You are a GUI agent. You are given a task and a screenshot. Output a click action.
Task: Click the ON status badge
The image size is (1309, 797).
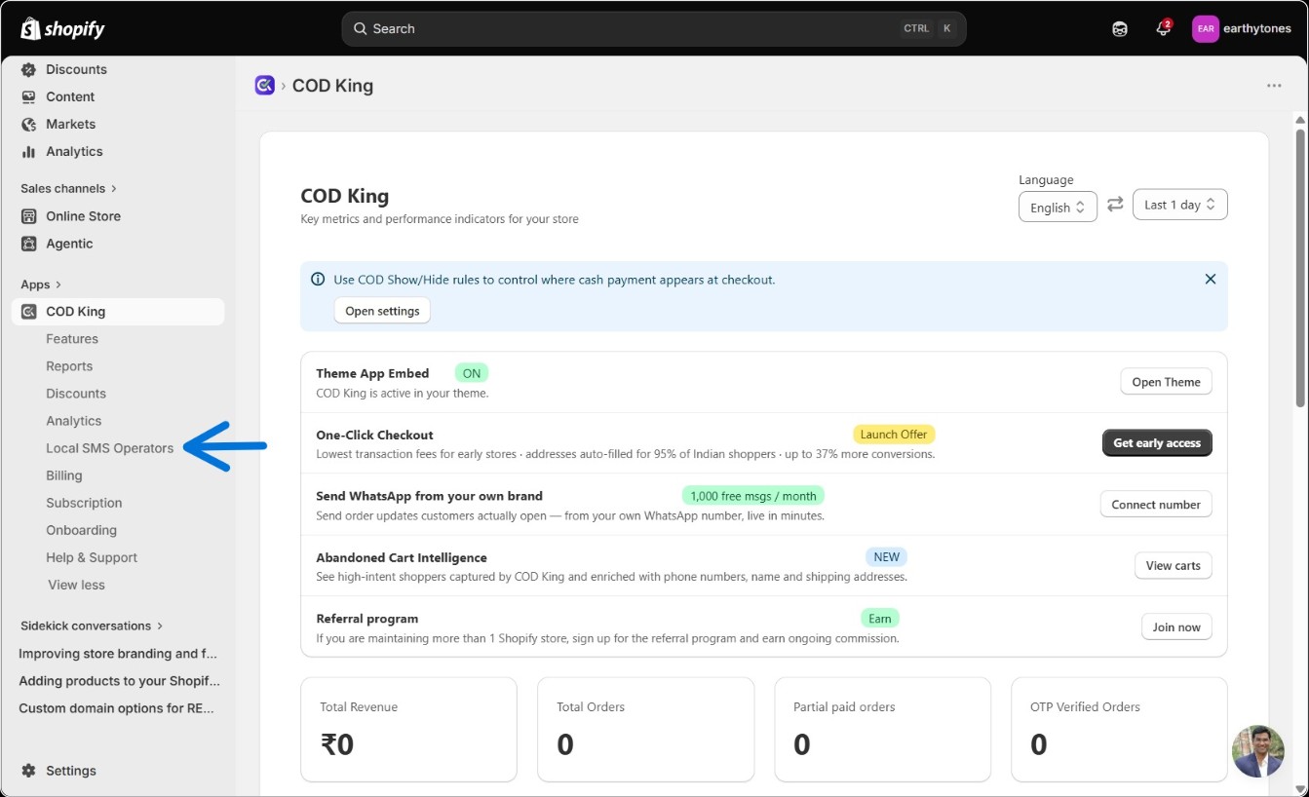472,373
